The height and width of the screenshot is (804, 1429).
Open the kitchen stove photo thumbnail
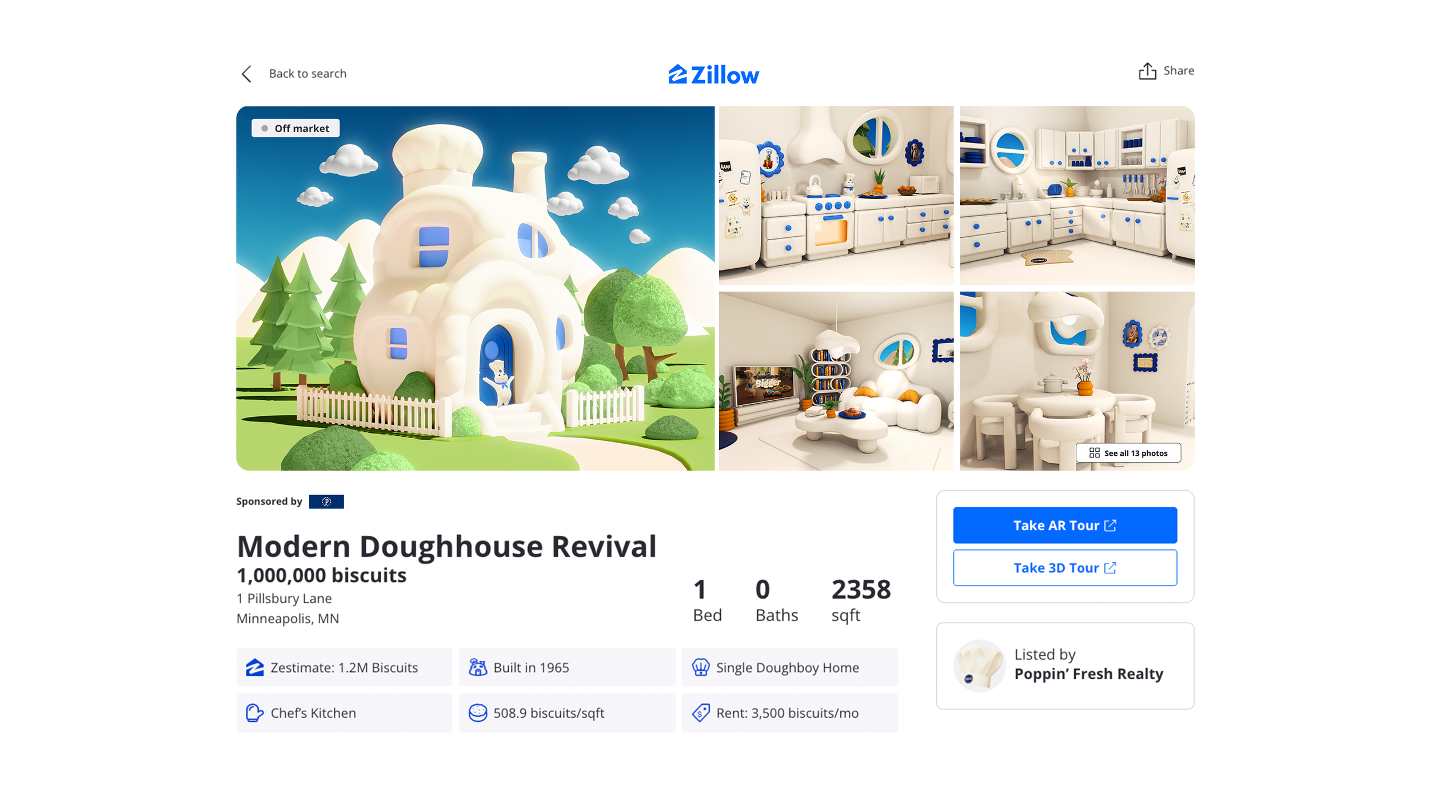click(x=836, y=196)
